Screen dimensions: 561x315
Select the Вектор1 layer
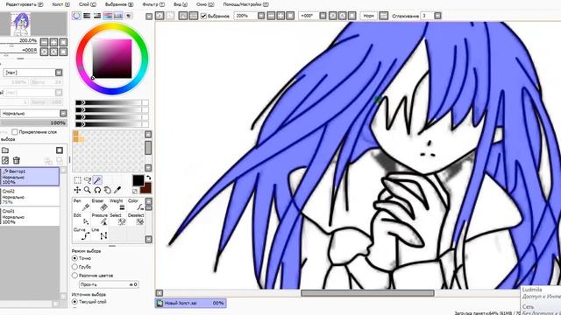click(x=30, y=177)
